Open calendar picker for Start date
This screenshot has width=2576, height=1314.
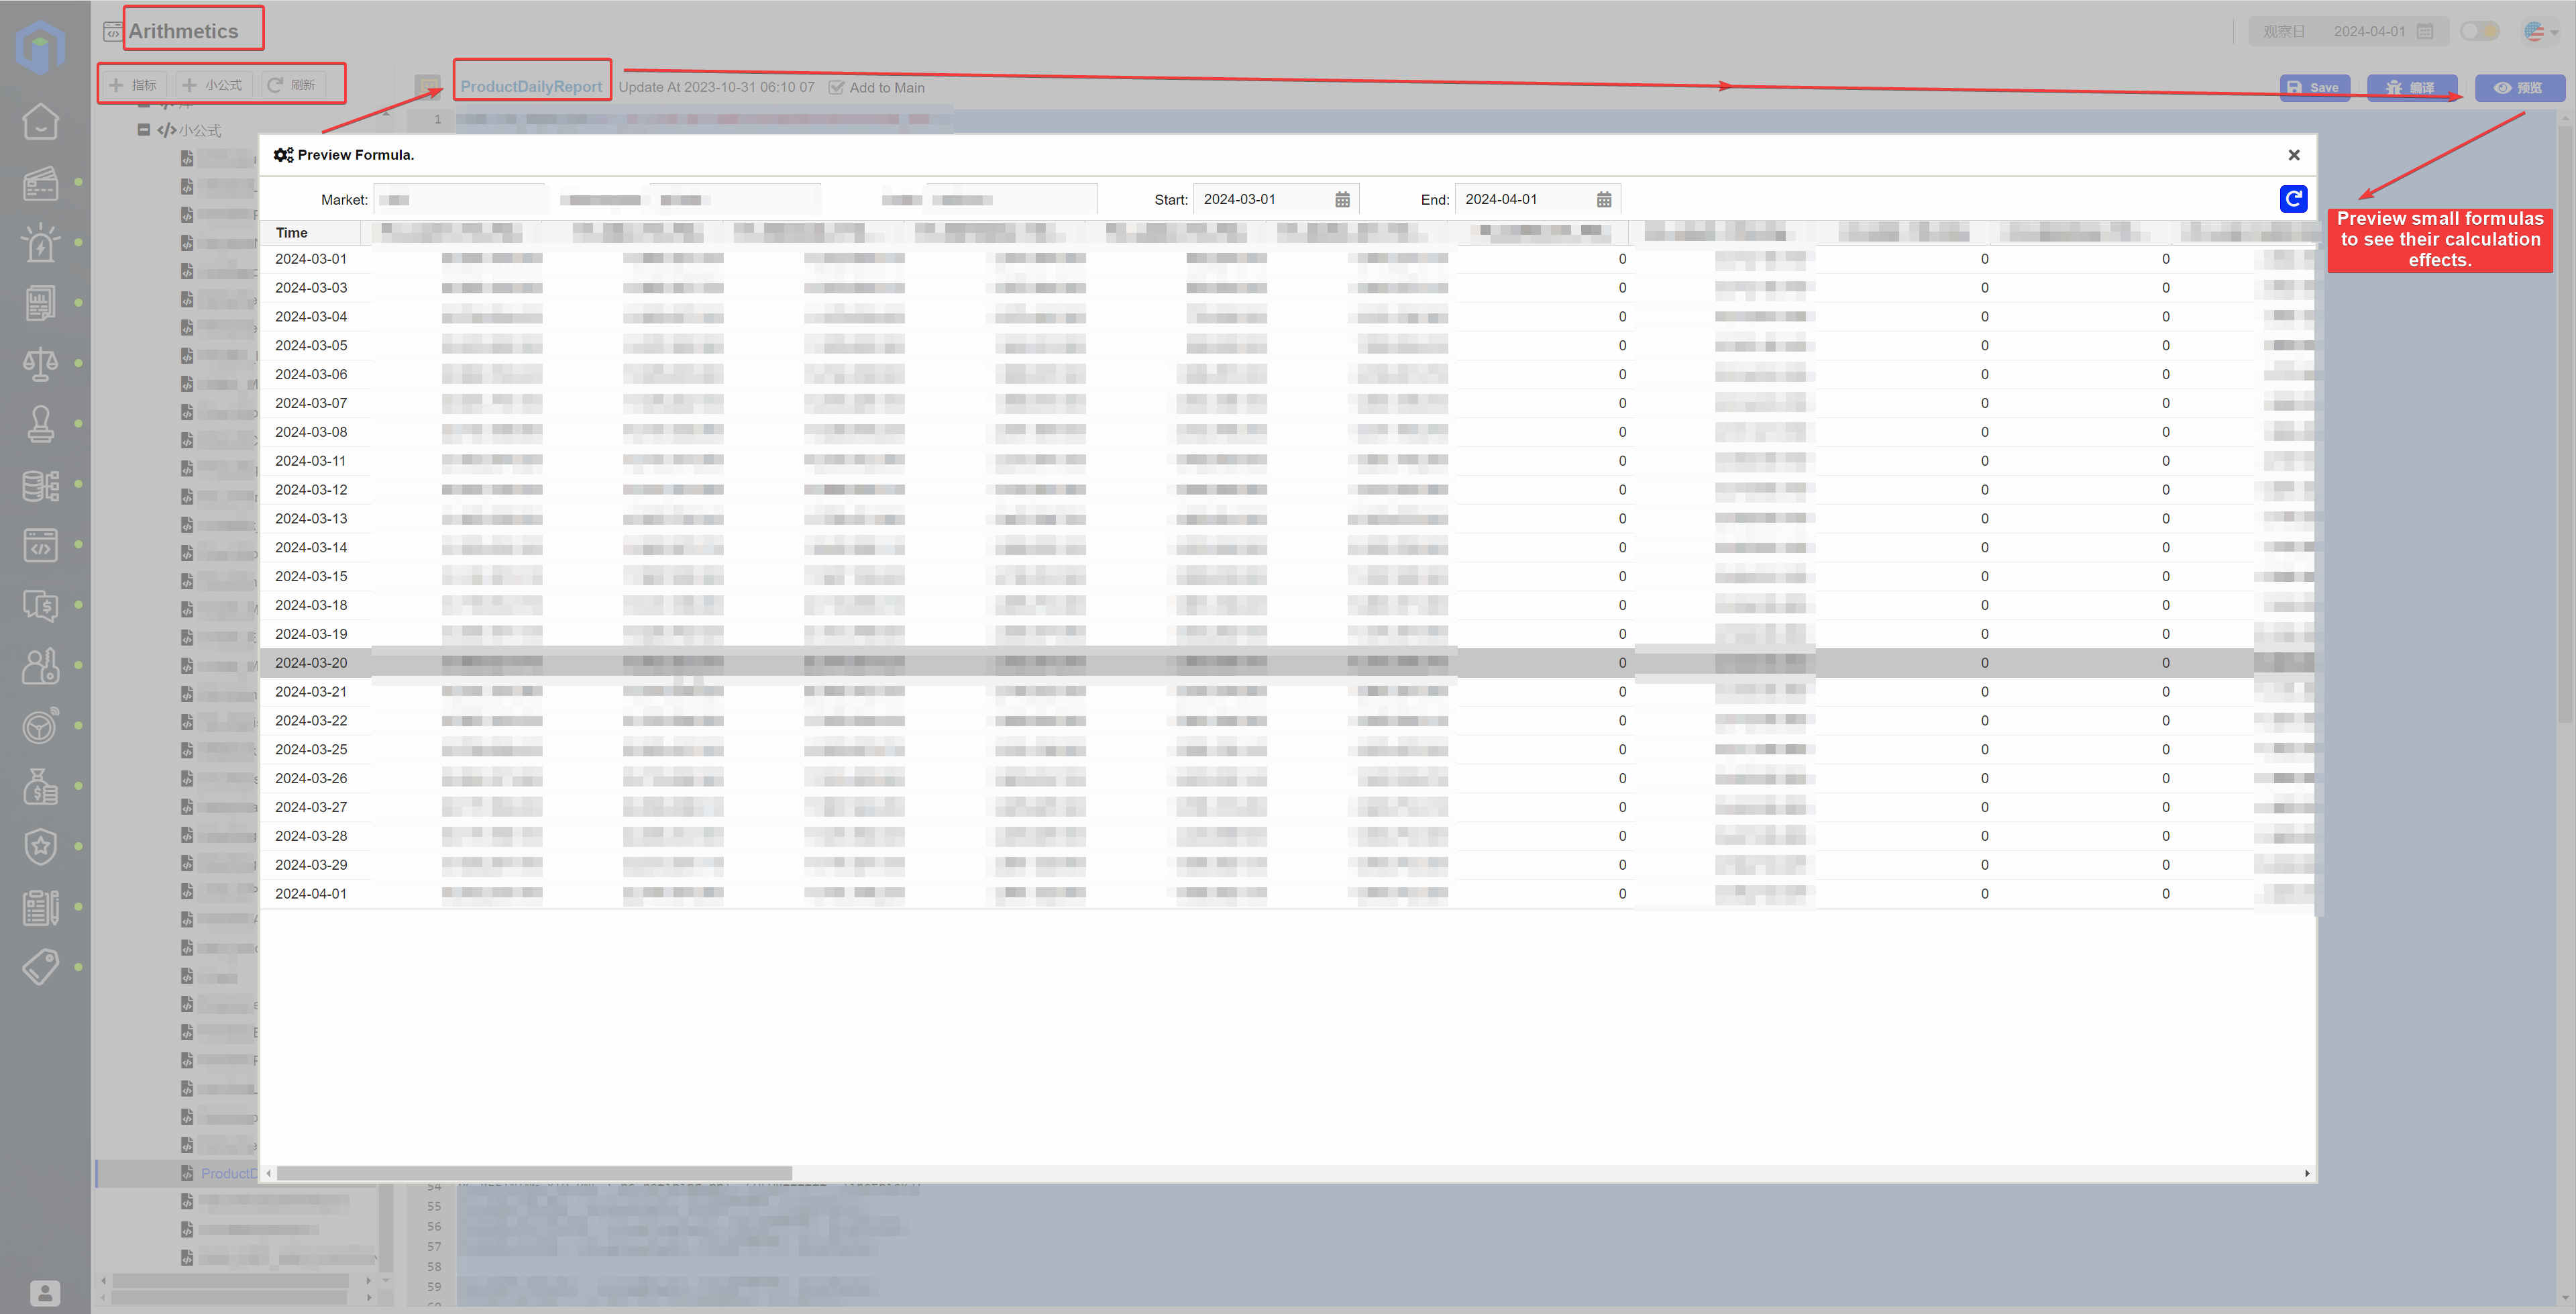(1342, 200)
